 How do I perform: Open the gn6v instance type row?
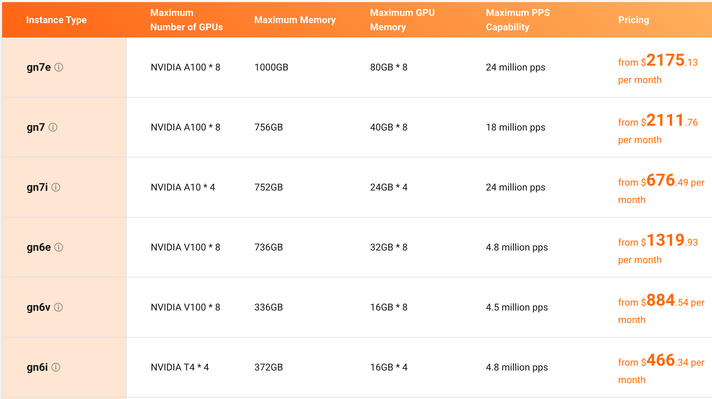pyautogui.click(x=38, y=307)
